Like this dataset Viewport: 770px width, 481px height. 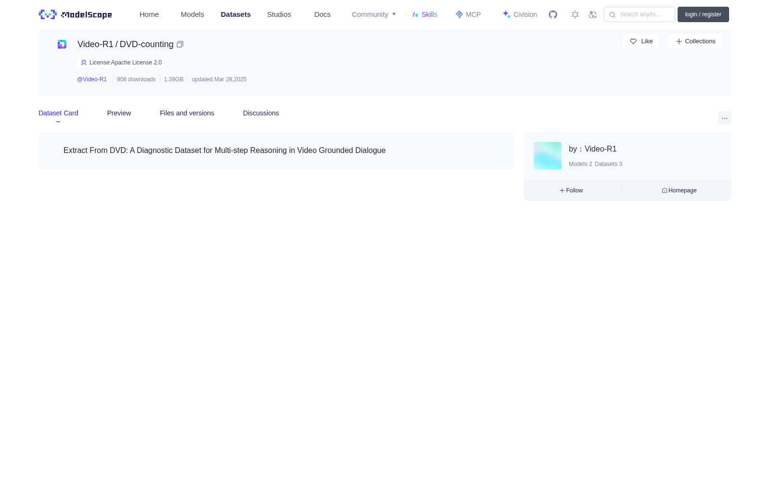(x=641, y=41)
